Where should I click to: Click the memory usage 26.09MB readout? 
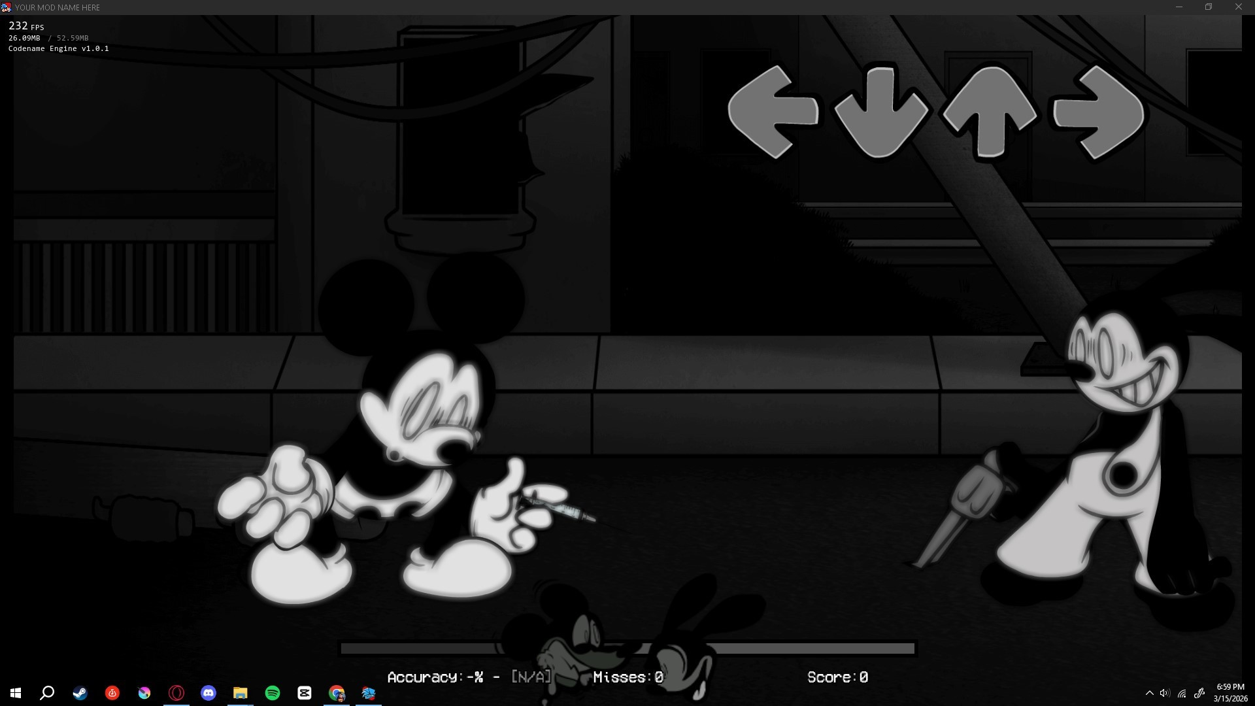[24, 38]
